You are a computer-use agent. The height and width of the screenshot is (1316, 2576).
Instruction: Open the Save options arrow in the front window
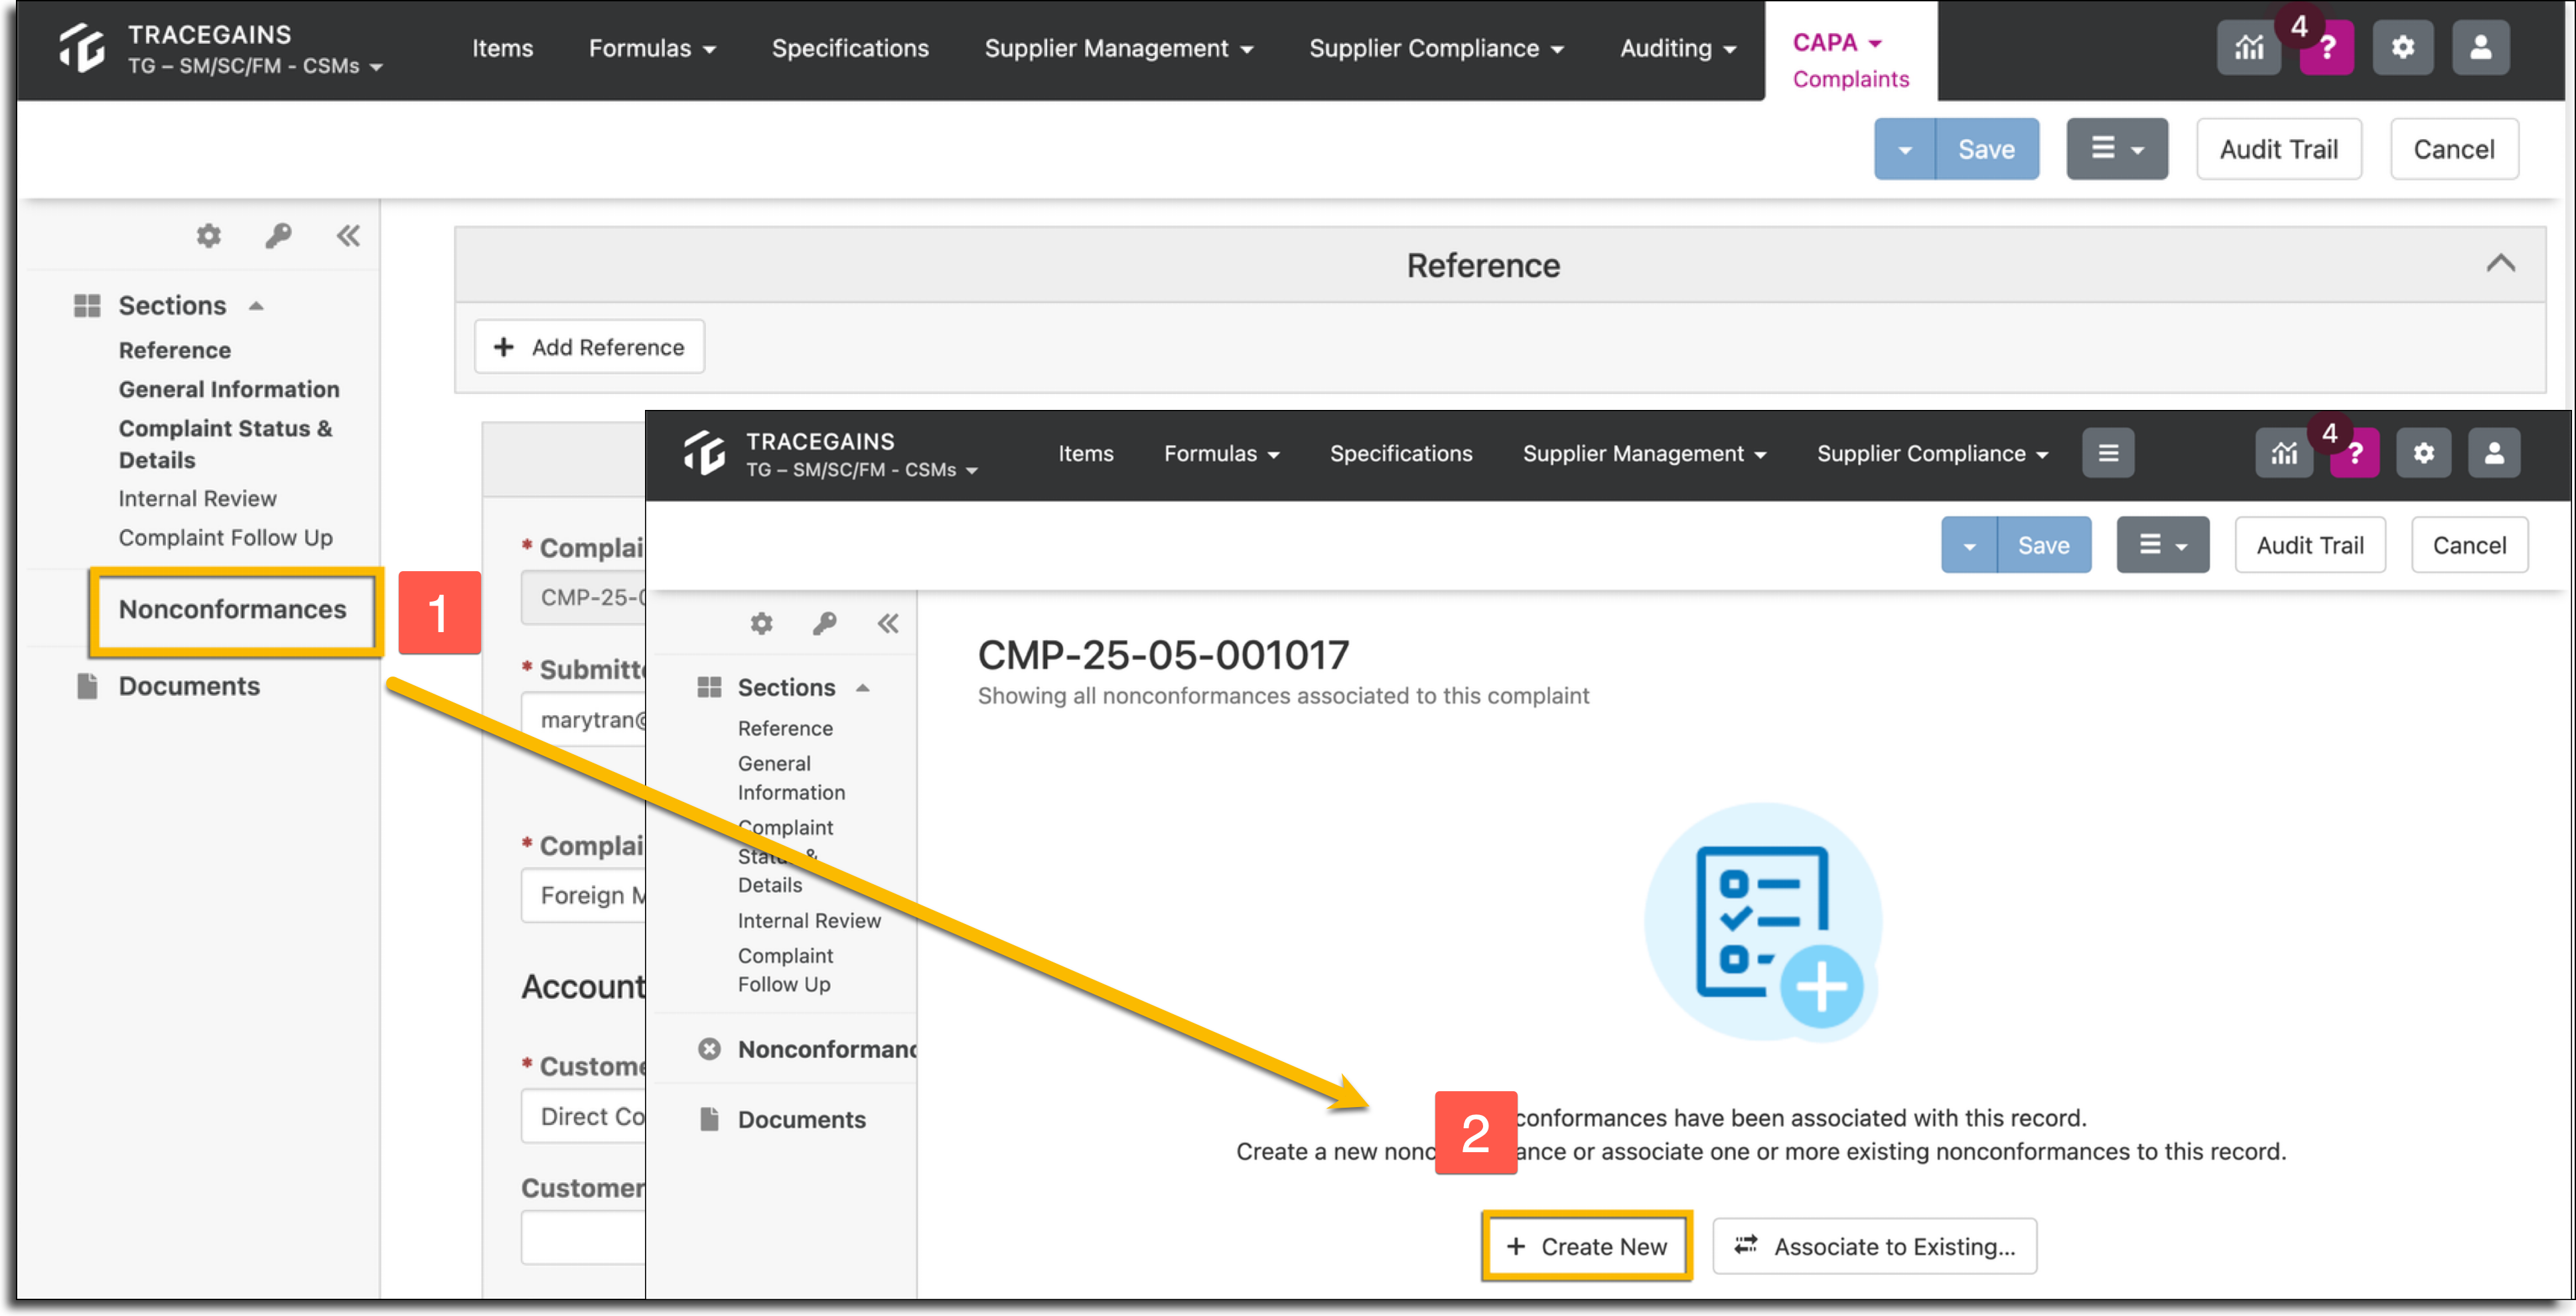click(x=1969, y=546)
